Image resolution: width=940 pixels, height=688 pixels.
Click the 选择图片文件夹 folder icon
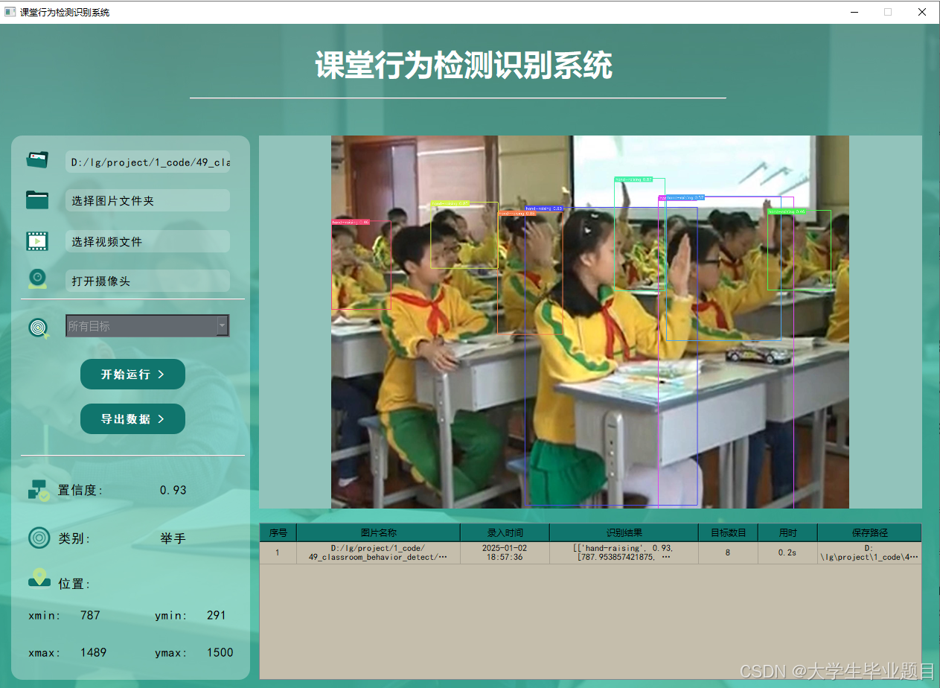37,200
